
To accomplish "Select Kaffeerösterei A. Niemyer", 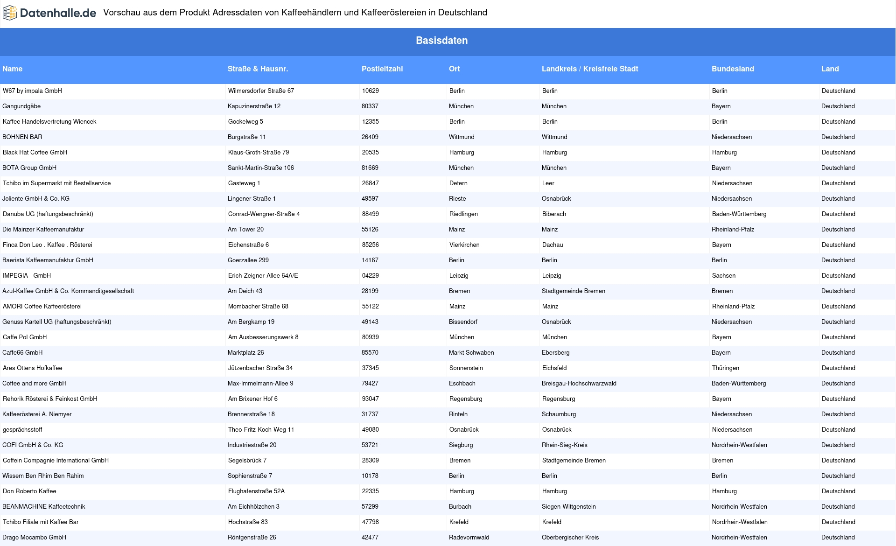I will [x=37, y=414].
